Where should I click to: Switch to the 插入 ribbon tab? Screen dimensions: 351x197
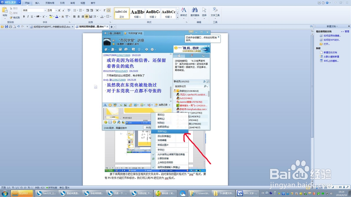38,3
